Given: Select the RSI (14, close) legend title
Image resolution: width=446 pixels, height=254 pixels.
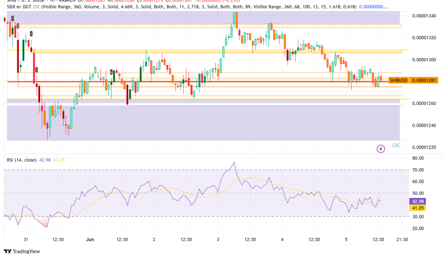Looking at the screenshot, I should pos(21,160).
